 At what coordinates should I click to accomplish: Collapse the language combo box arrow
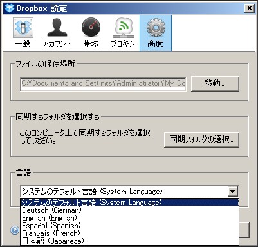coord(233,192)
